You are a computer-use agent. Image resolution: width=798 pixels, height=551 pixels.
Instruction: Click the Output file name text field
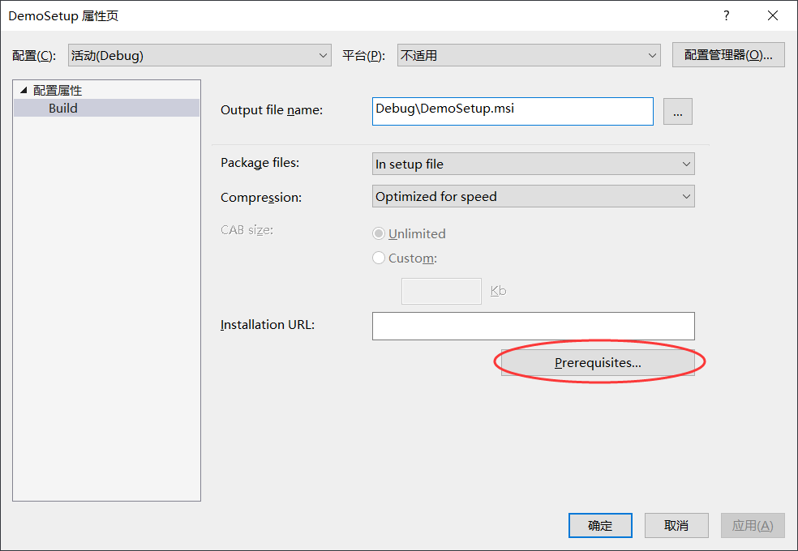pos(513,111)
